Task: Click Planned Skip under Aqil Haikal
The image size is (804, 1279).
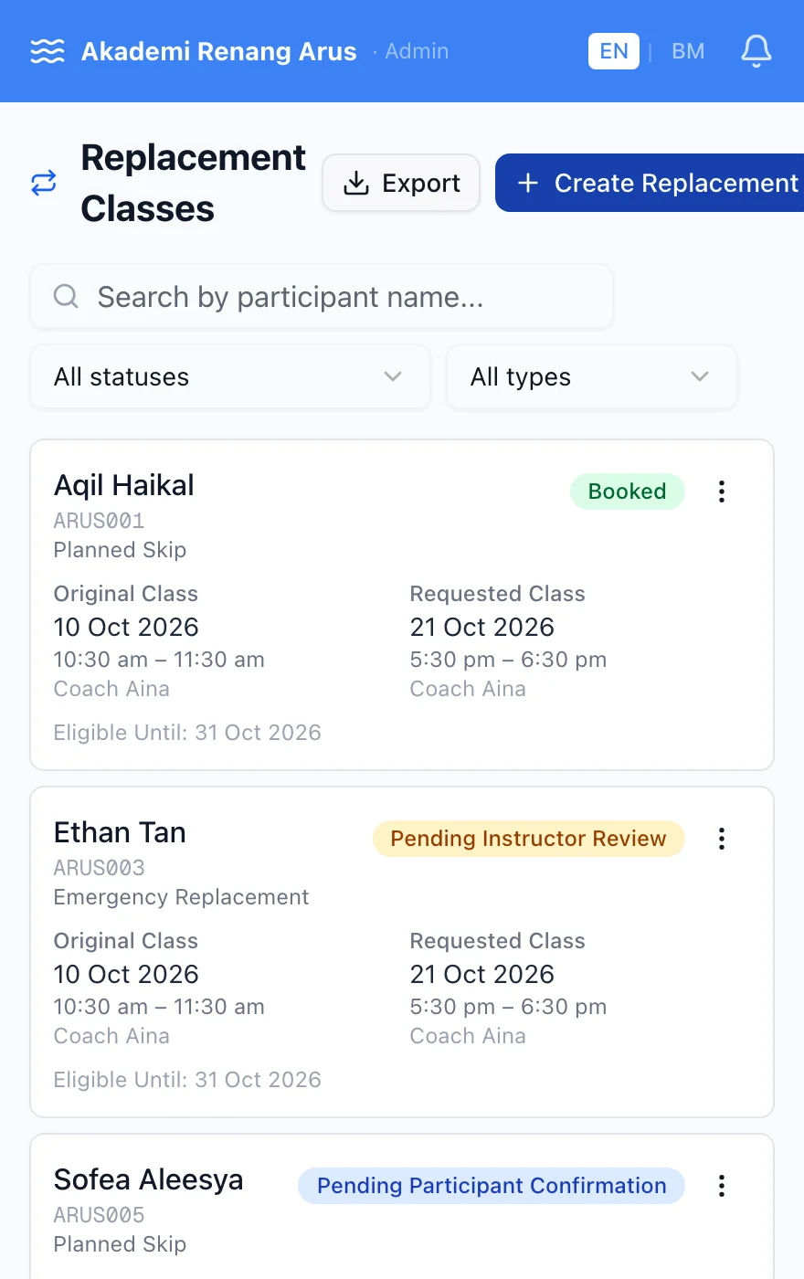Action: [120, 550]
